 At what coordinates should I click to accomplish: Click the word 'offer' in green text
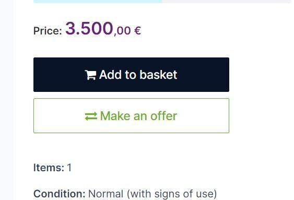tap(163, 116)
